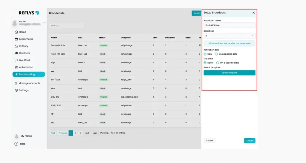
Task: Click the Contacts people icon
Action: point(16,53)
